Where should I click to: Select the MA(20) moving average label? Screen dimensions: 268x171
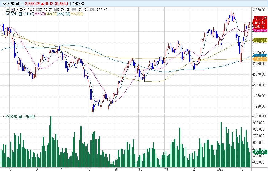tap(40, 14)
